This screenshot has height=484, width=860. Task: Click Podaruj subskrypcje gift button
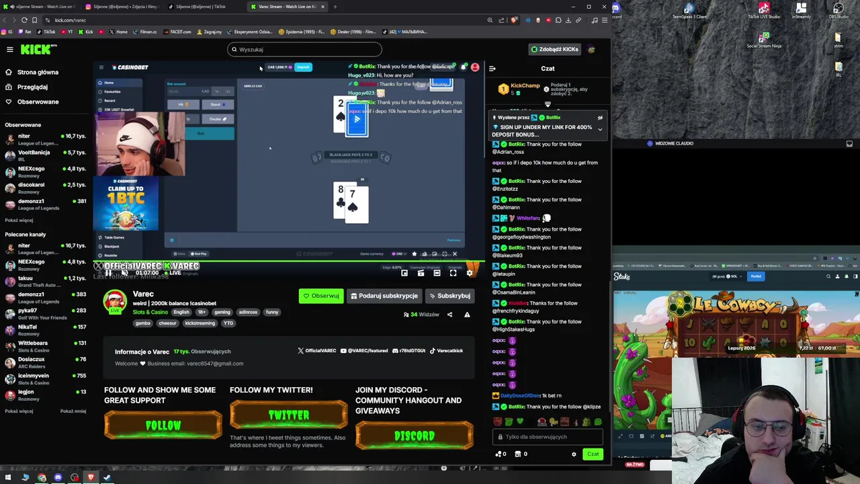(x=384, y=296)
